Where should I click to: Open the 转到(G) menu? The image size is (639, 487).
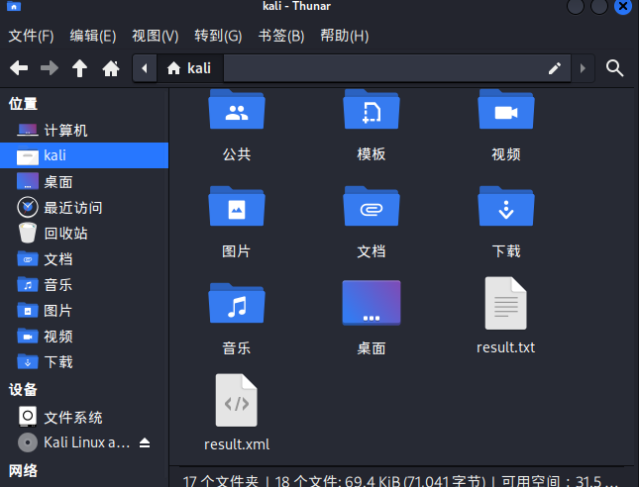(x=218, y=36)
